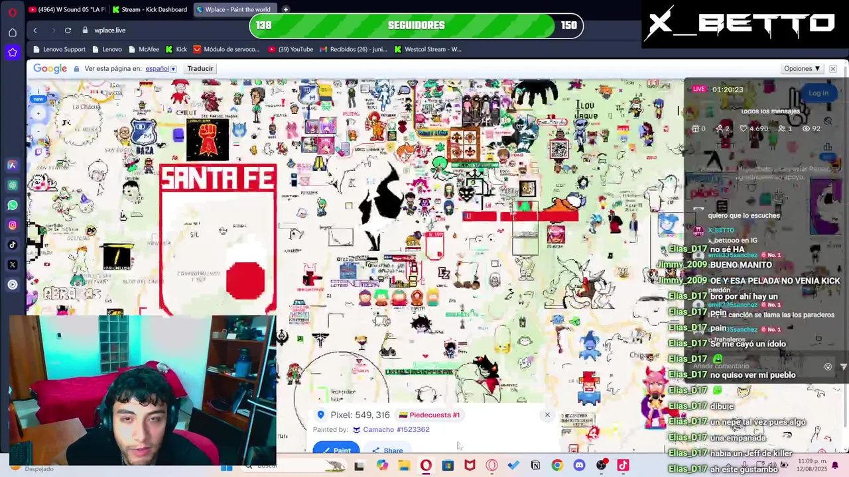The image size is (849, 477).
Task: Switch to Stream - Kick Dashboard tab
Action: point(151,9)
